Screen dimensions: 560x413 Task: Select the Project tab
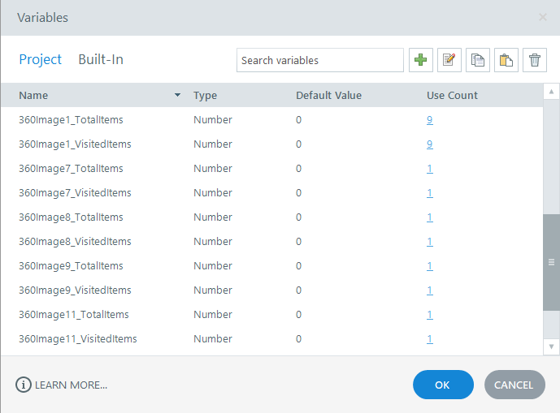[x=41, y=59]
